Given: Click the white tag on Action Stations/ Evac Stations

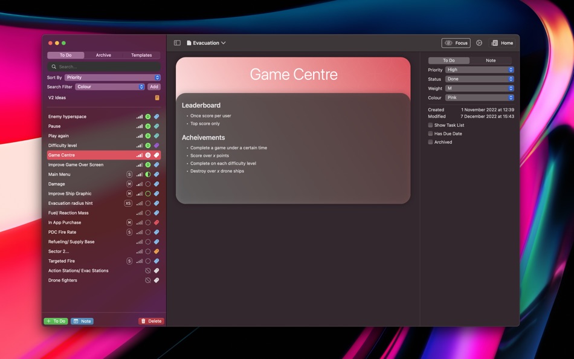Looking at the screenshot, I should coord(156,271).
